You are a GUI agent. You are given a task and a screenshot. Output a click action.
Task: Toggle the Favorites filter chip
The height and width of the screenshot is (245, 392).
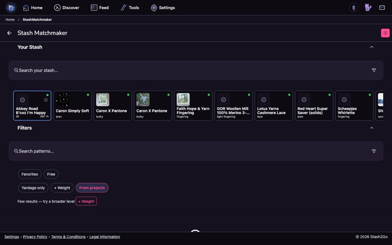point(30,174)
